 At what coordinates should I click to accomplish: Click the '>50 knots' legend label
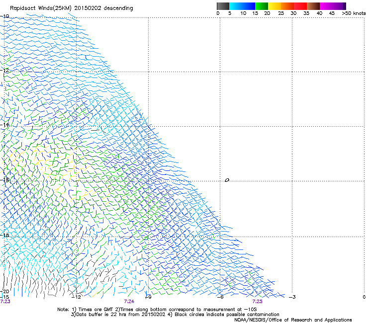click(x=354, y=13)
